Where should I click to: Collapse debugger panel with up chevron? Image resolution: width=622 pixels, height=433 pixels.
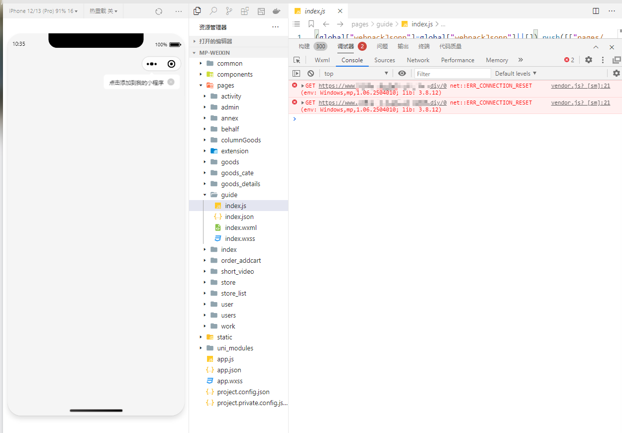[596, 47]
